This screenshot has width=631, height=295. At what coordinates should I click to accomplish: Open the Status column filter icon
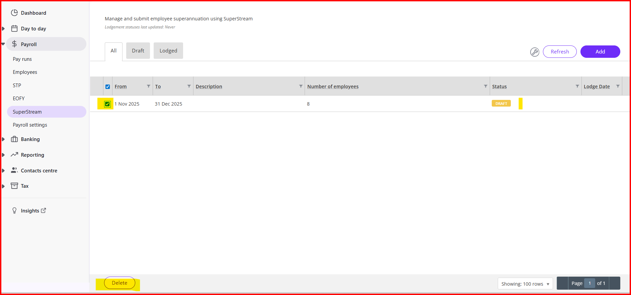pyautogui.click(x=577, y=86)
